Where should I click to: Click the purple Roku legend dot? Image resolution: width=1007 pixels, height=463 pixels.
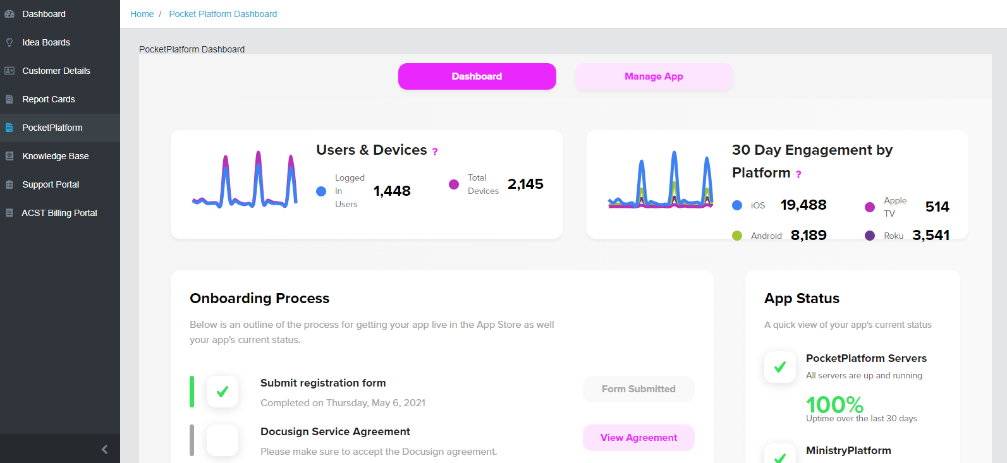870,236
